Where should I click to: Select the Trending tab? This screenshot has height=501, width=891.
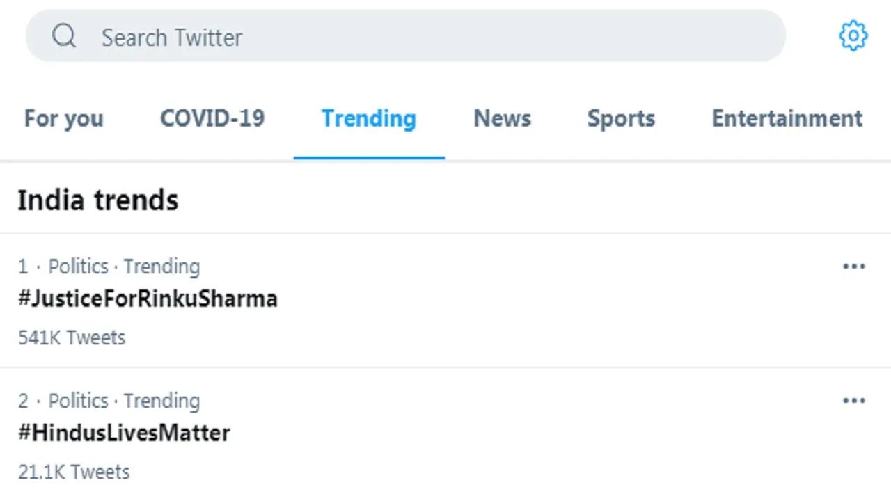(369, 119)
